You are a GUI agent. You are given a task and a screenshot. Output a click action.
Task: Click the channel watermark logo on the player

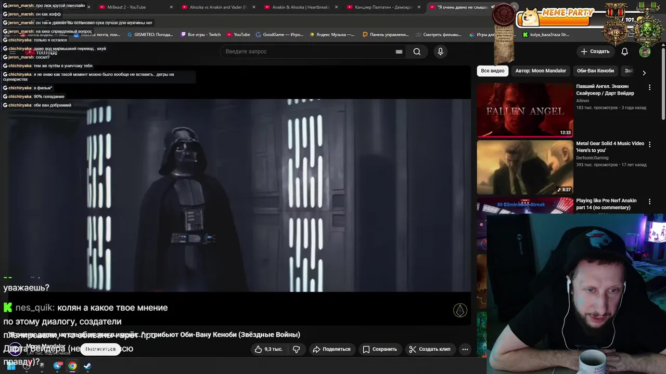(x=460, y=310)
